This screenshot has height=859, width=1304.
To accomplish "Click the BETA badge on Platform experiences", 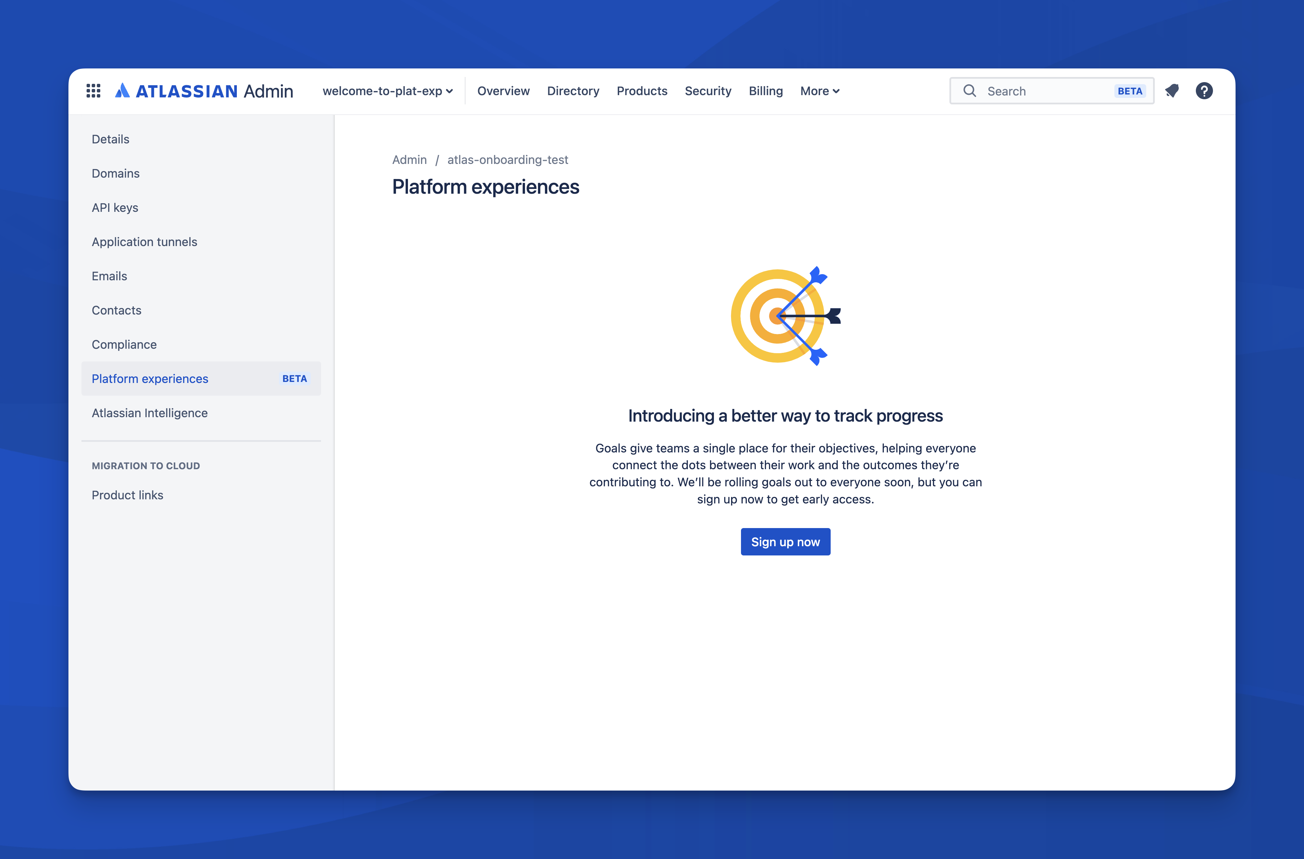I will tap(294, 378).
